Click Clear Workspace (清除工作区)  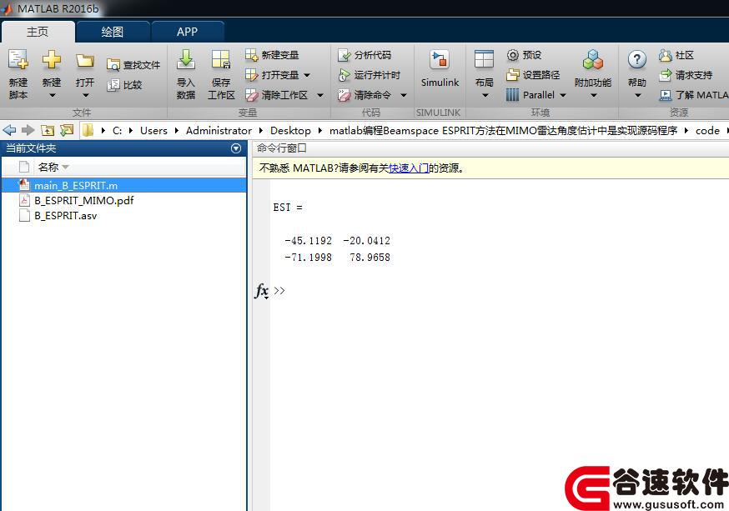(x=277, y=95)
